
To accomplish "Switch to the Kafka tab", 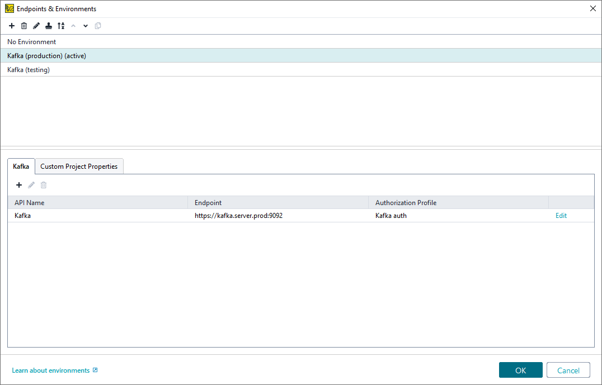I will point(21,167).
